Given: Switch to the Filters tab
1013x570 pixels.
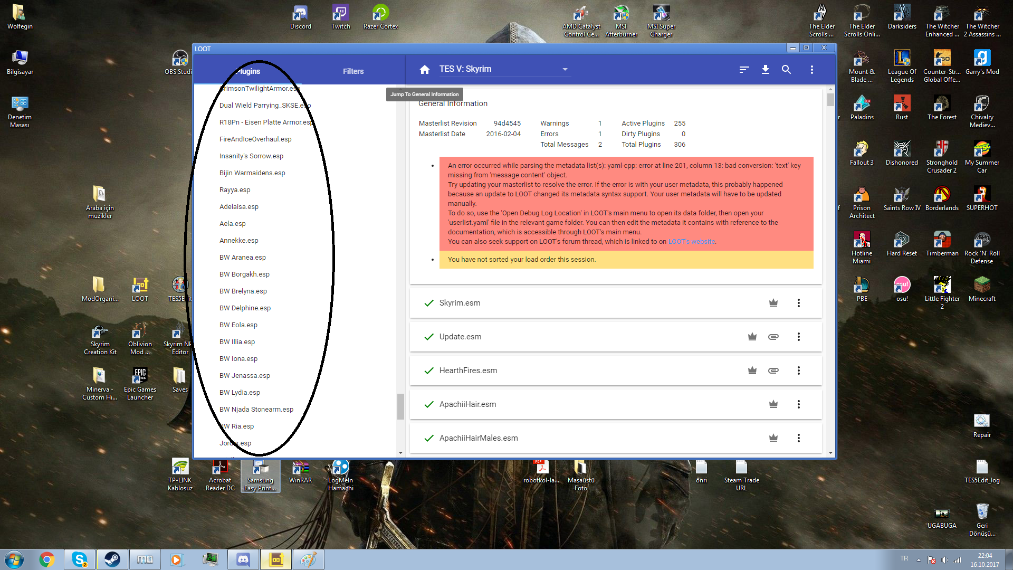Looking at the screenshot, I should click(x=353, y=71).
